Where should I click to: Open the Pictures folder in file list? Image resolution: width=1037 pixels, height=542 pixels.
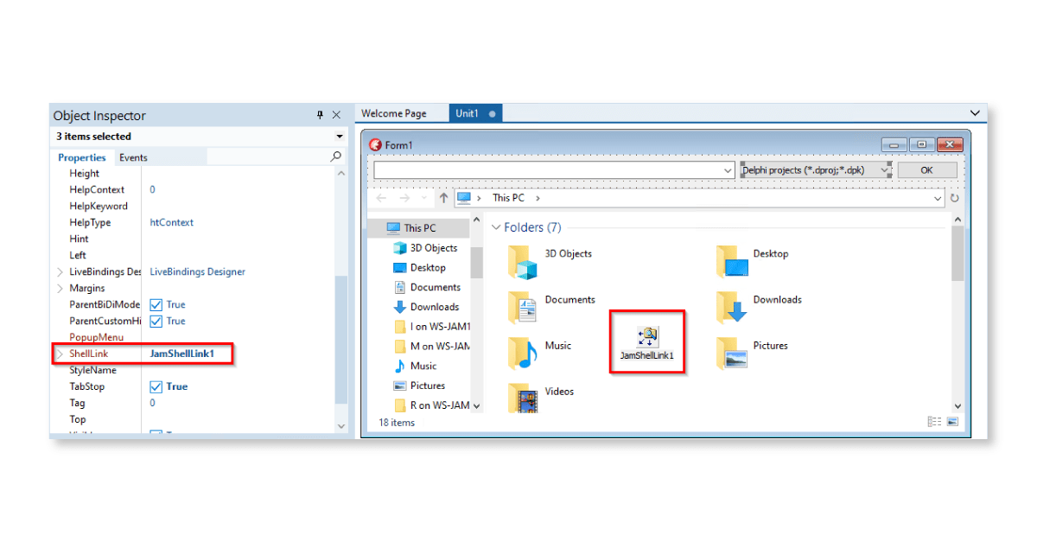pyautogui.click(x=731, y=353)
